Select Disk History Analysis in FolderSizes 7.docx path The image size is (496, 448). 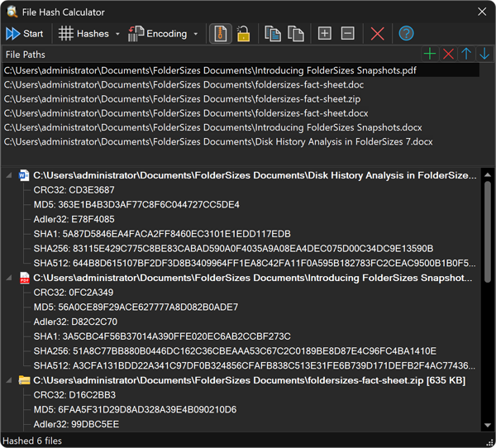tap(241, 141)
